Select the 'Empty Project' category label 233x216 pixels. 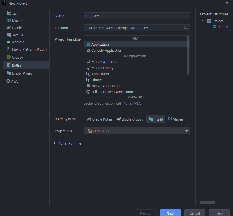(x=23, y=73)
